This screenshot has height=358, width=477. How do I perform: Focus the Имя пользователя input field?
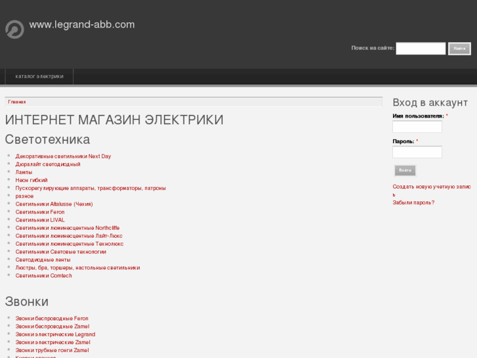(417, 127)
